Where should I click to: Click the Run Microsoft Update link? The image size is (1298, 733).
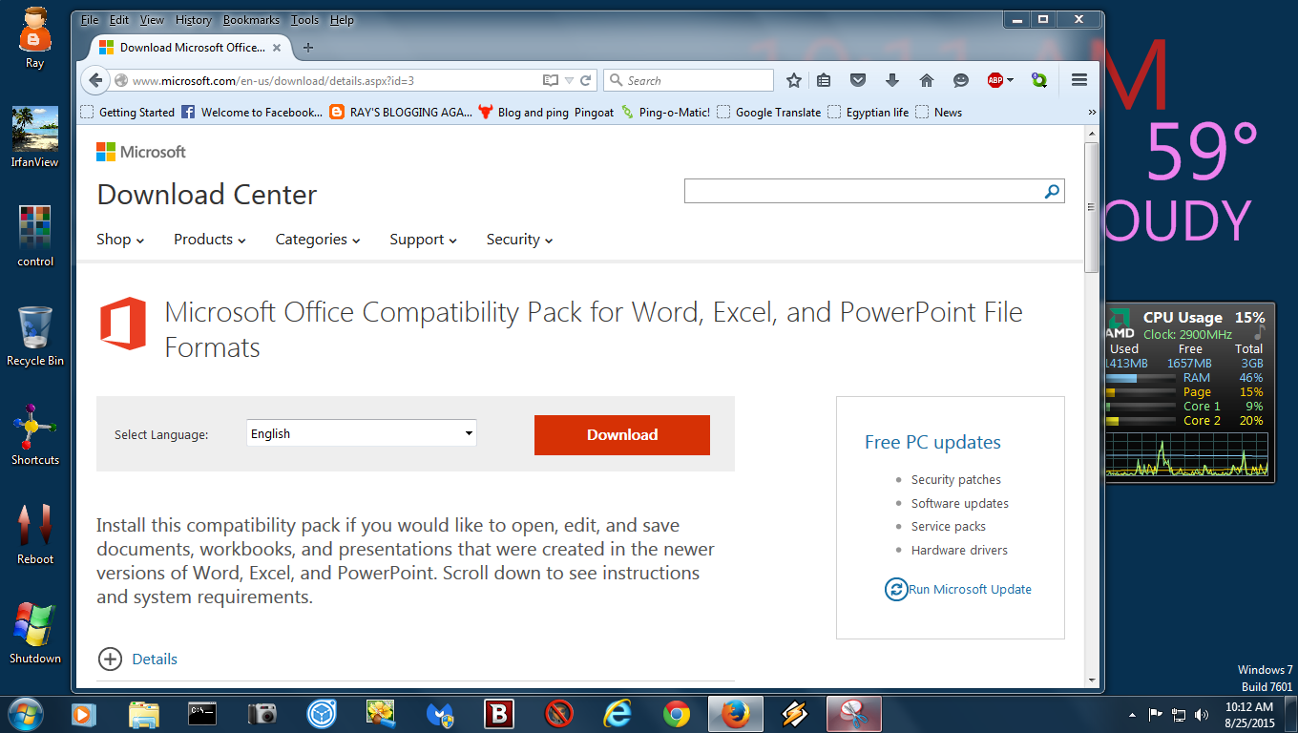(x=970, y=589)
